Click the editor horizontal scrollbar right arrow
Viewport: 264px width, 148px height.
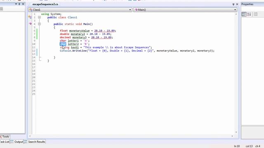(232, 136)
